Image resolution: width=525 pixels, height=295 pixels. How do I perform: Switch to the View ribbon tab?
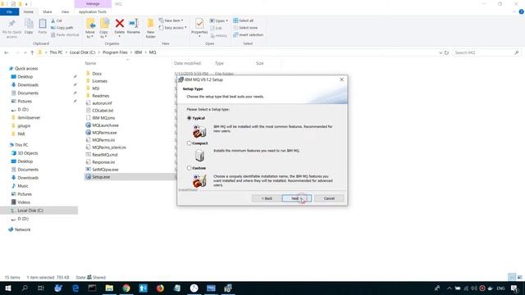[66, 11]
